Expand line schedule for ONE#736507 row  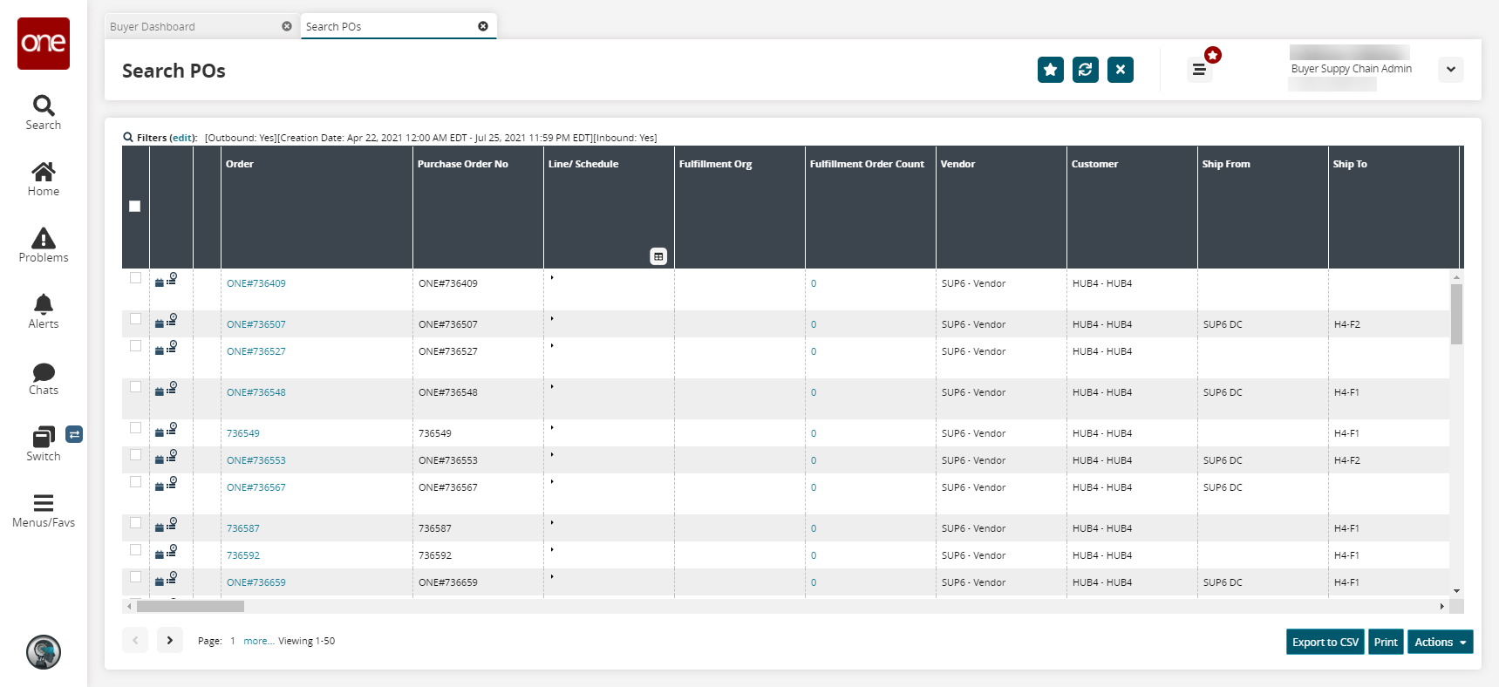pyautogui.click(x=552, y=319)
